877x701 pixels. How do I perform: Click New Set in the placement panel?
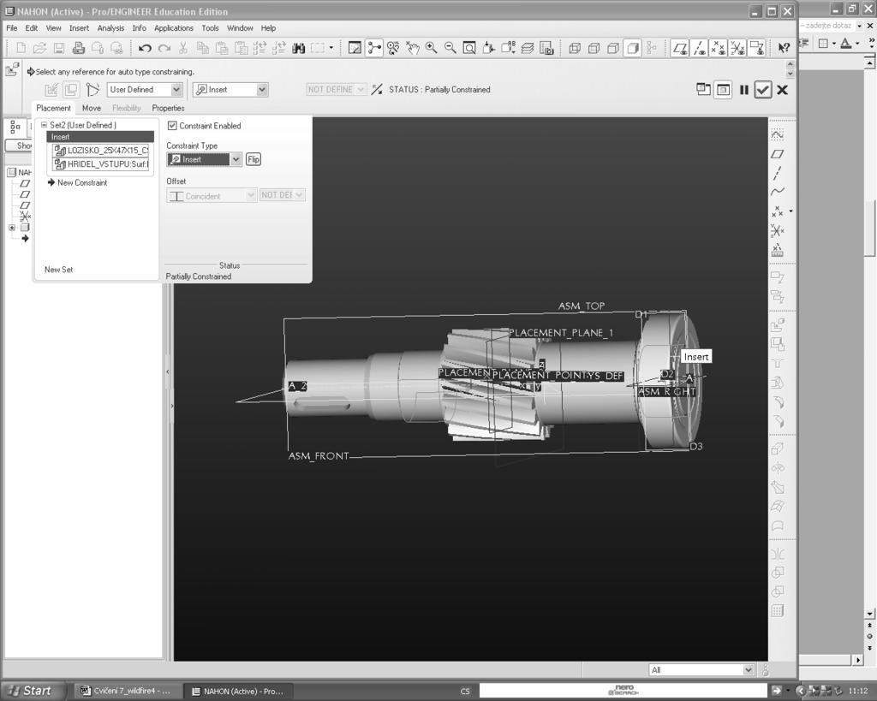59,270
